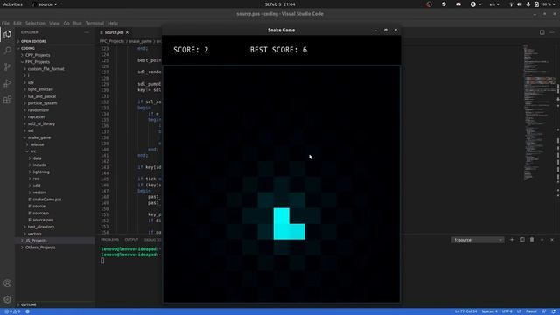Click the microphone indicator in top bar

[528, 4]
